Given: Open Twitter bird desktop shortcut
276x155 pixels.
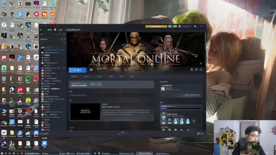Looking at the screenshot, I should pos(36,58).
